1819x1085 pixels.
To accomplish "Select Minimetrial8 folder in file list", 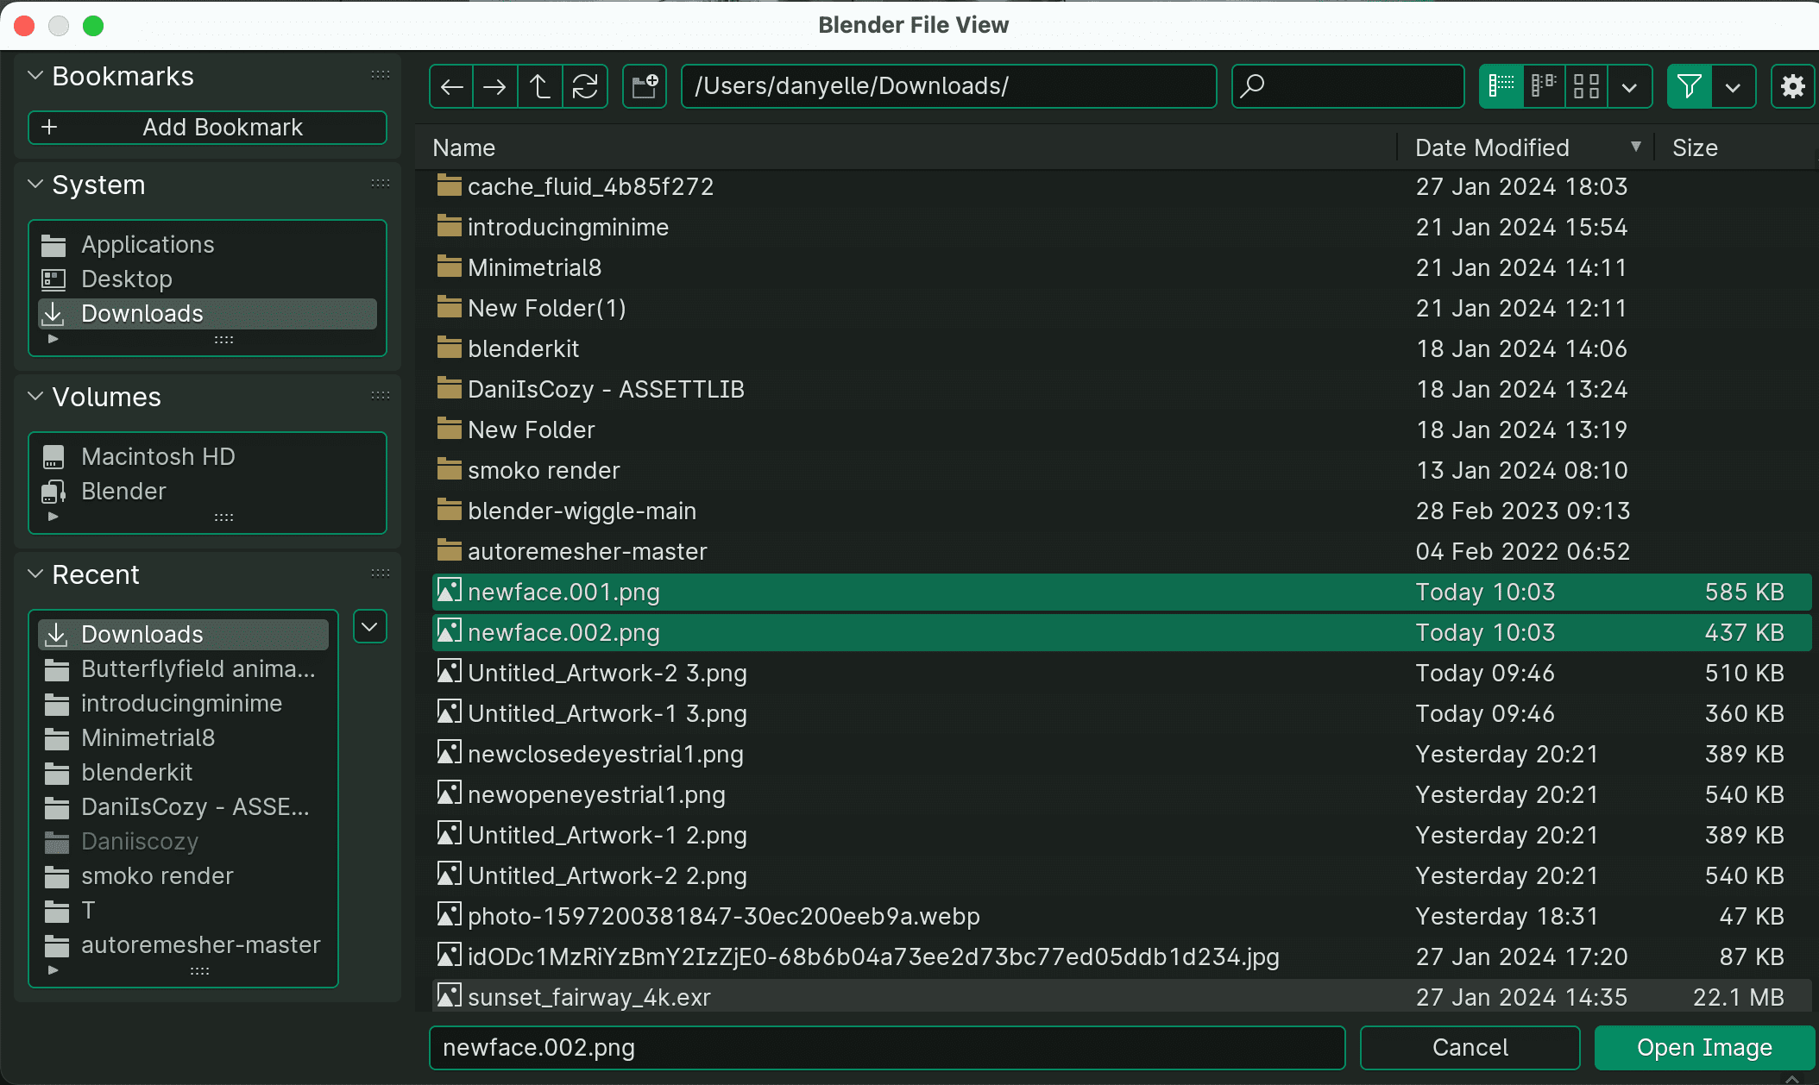I will click(1122, 267).
